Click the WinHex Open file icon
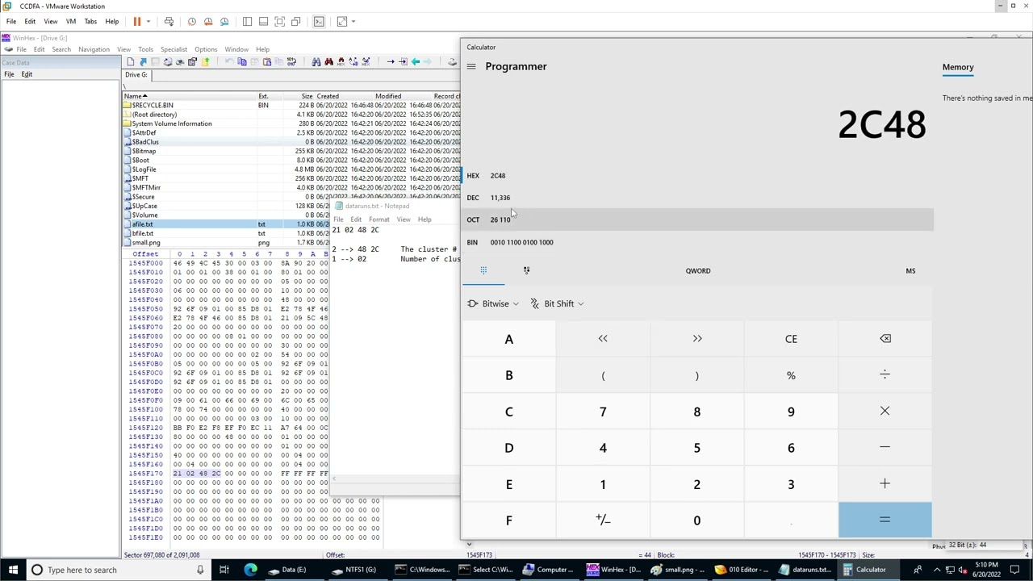This screenshot has height=581, width=1033. [143, 62]
